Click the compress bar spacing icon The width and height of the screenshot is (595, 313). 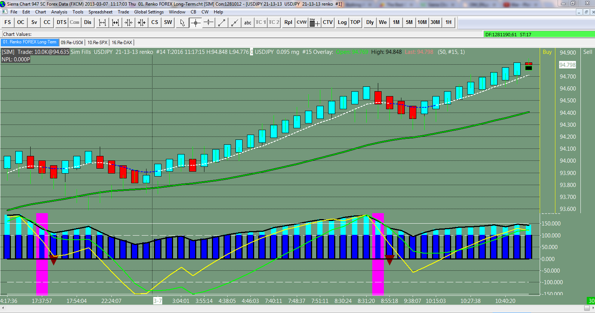coord(115,22)
